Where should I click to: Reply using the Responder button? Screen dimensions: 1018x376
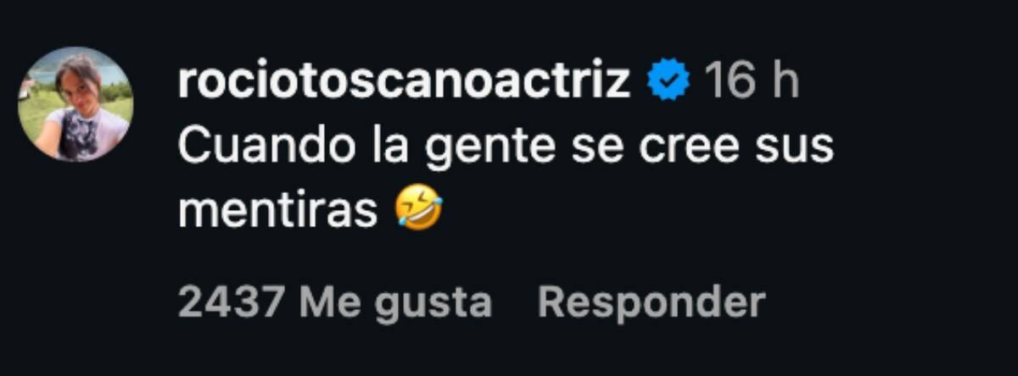pyautogui.click(x=652, y=302)
